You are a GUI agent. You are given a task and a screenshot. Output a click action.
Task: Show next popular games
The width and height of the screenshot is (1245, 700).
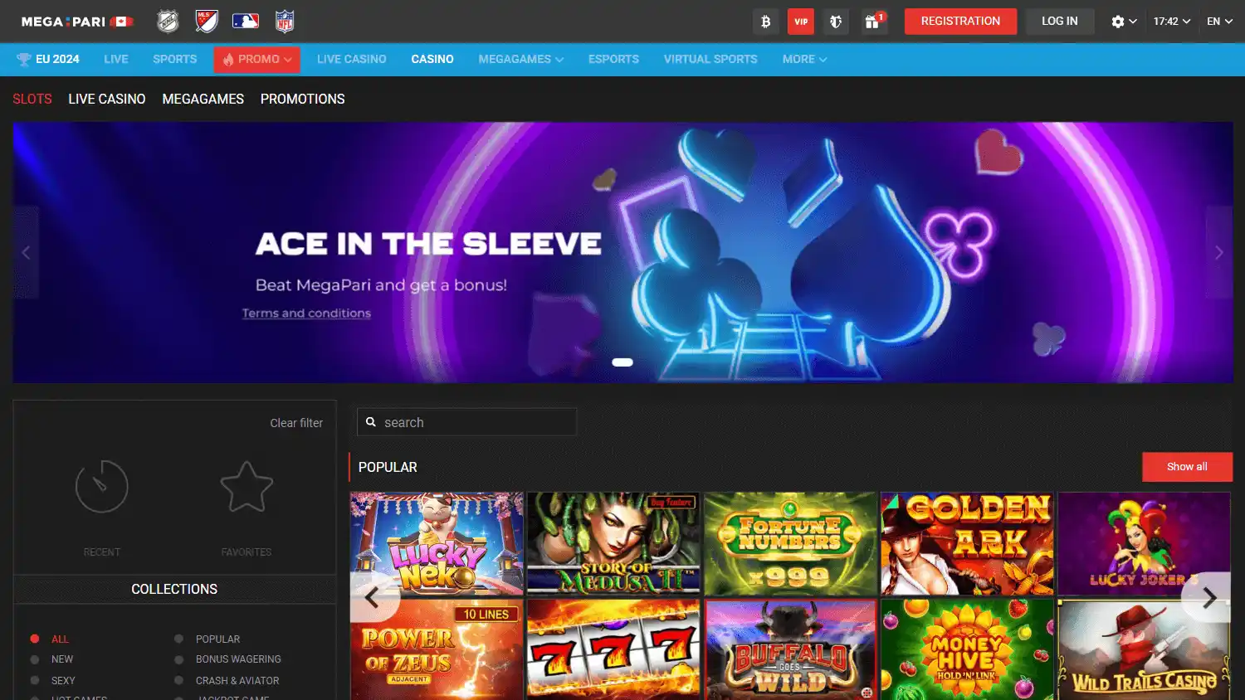(1209, 597)
